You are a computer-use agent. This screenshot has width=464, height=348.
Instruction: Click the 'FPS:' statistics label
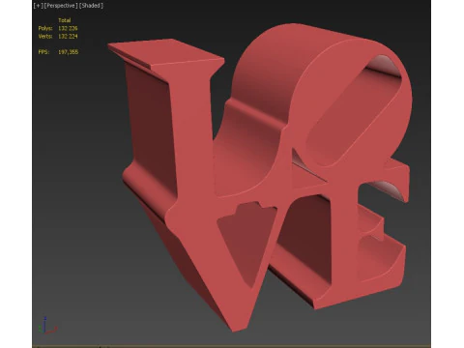[43, 52]
